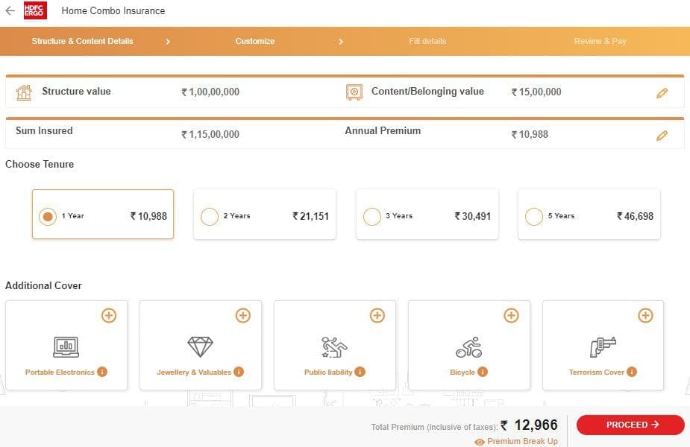Click the house icon beside Structure value

click(x=24, y=92)
